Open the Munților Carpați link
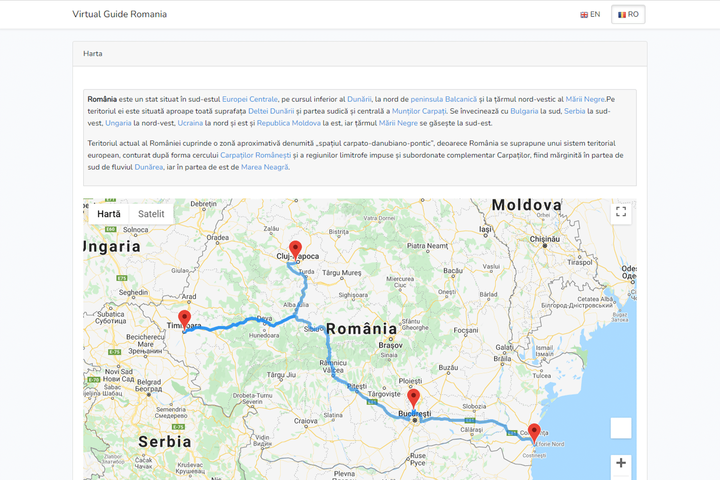The image size is (720, 480). coord(419,111)
